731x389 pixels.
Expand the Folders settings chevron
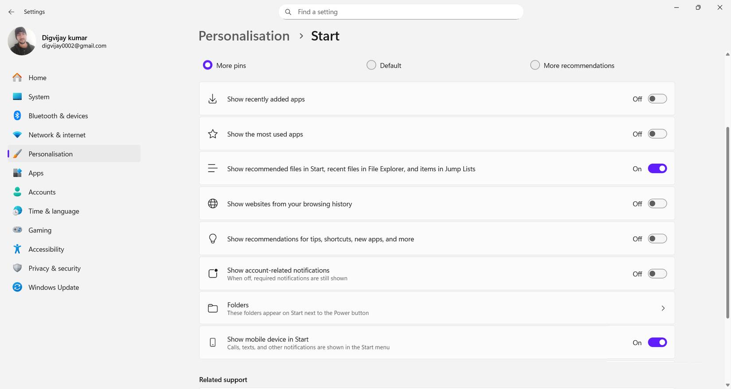click(663, 308)
